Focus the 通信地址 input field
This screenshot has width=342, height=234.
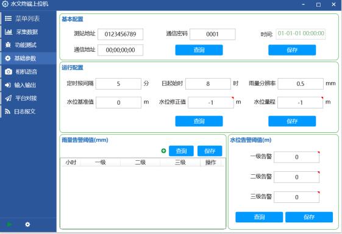(x=120, y=50)
